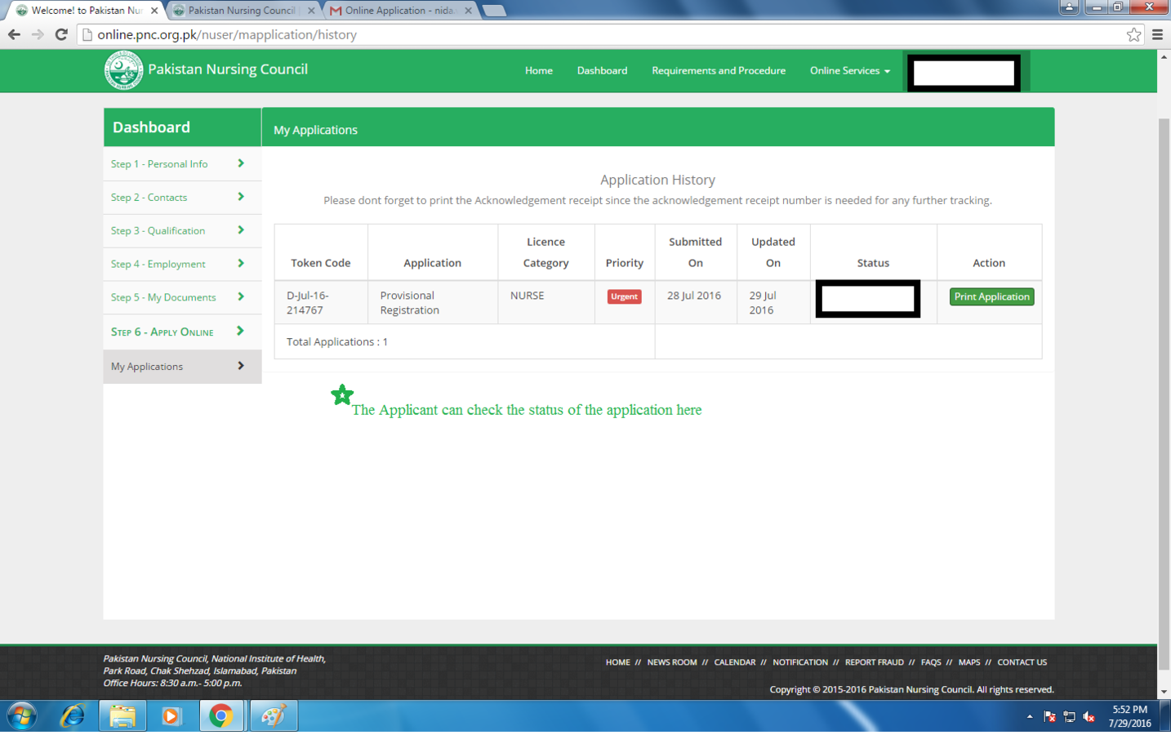Click the muted volume tray icon

1089,716
